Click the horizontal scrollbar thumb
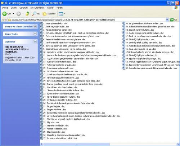 (x=77, y=144)
